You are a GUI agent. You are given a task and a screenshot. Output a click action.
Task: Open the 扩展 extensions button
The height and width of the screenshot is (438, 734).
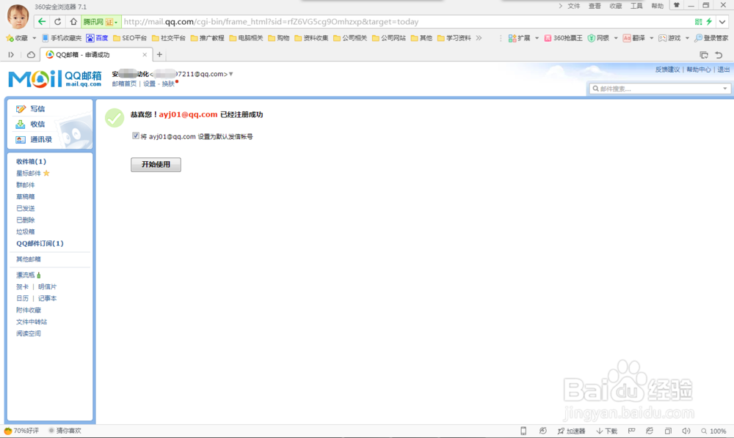pyautogui.click(x=520, y=38)
